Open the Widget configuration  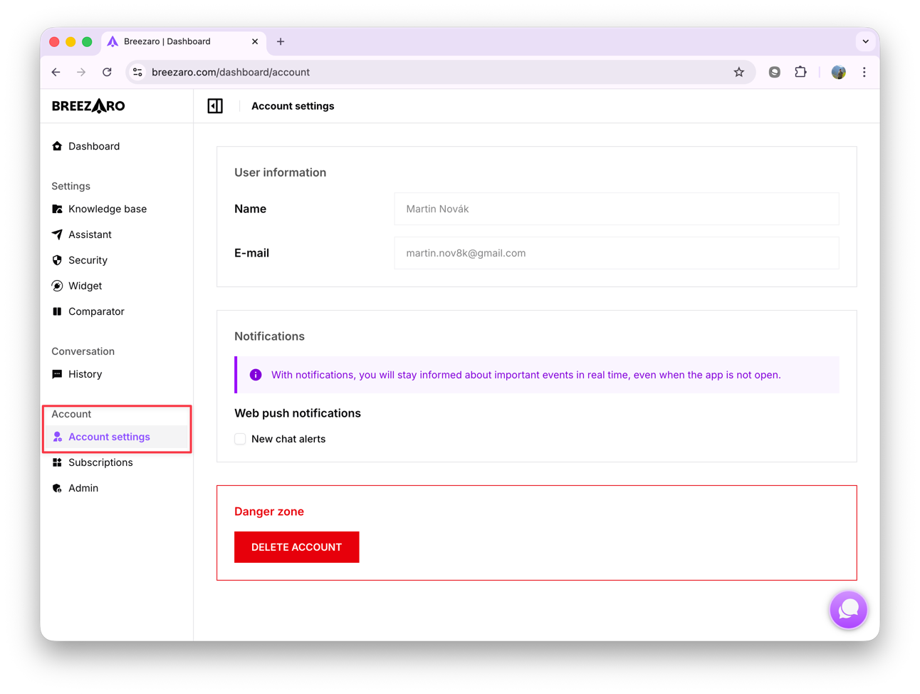[x=85, y=286]
